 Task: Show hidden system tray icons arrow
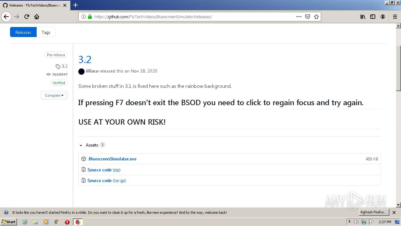349,222
